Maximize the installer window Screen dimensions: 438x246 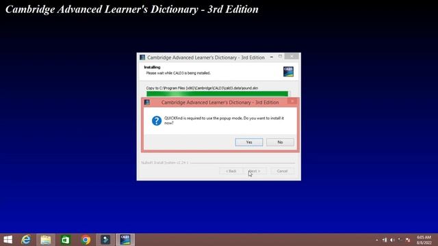[280, 57]
